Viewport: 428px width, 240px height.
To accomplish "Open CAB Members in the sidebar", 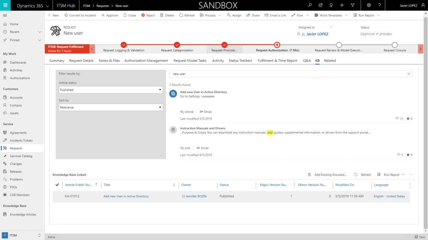I will click(19, 195).
